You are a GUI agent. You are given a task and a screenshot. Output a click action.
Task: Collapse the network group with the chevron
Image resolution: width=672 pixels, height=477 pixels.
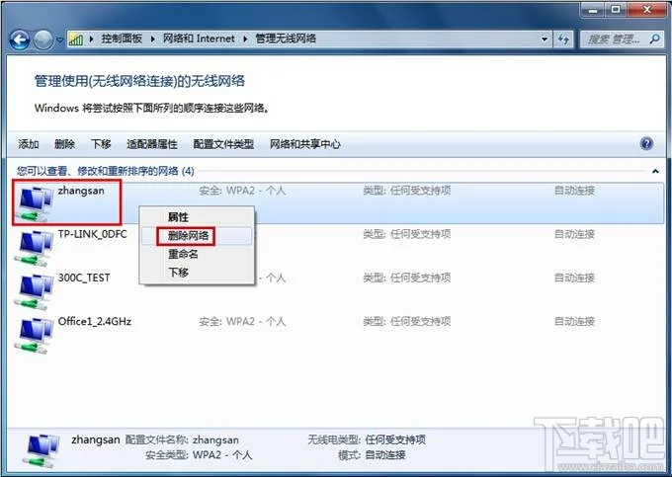click(x=655, y=171)
